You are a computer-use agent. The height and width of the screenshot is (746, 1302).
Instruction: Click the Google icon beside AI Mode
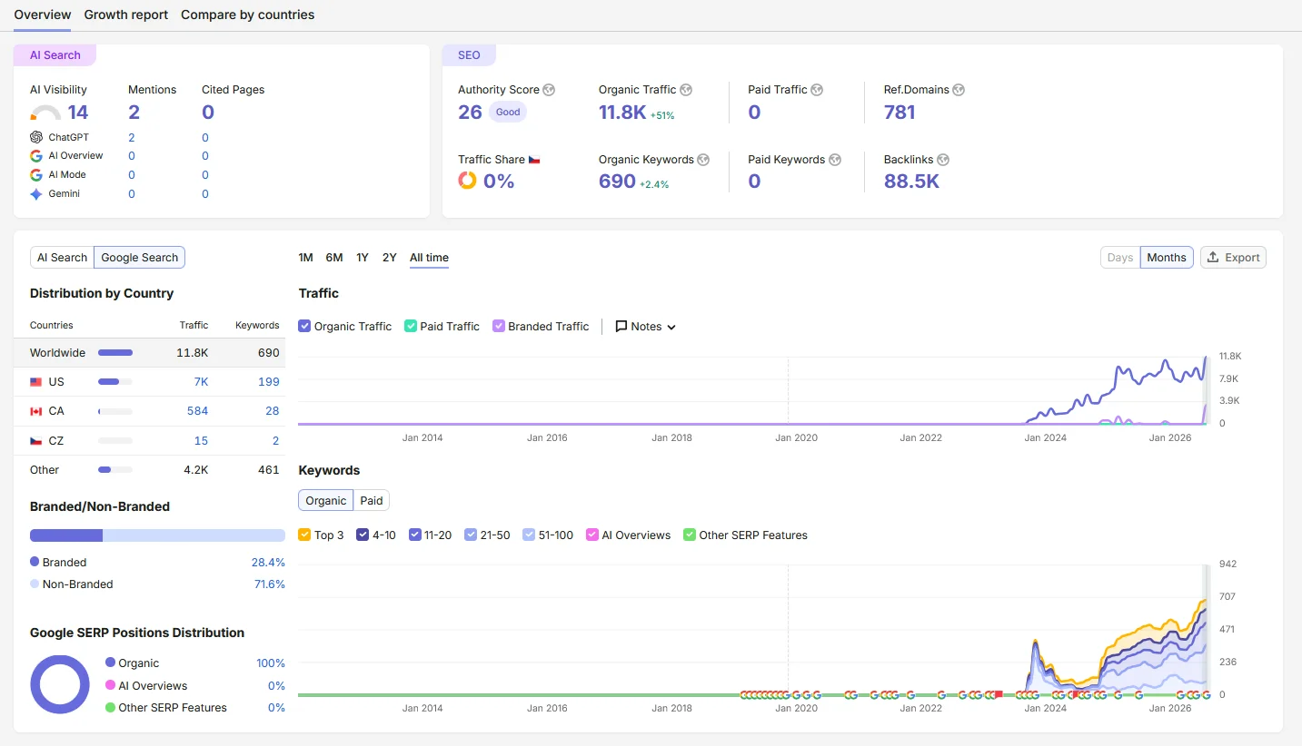[36, 175]
